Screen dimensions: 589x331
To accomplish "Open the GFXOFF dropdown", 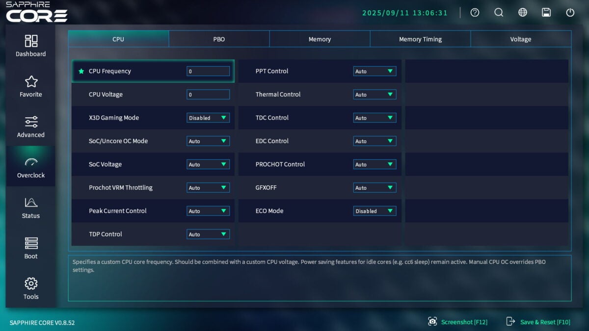I will (375, 188).
